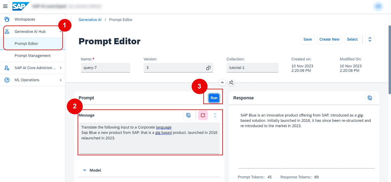Click the Response Tokens value 89
Viewport: 391px width, 182px height.
pyautogui.click(x=316, y=177)
